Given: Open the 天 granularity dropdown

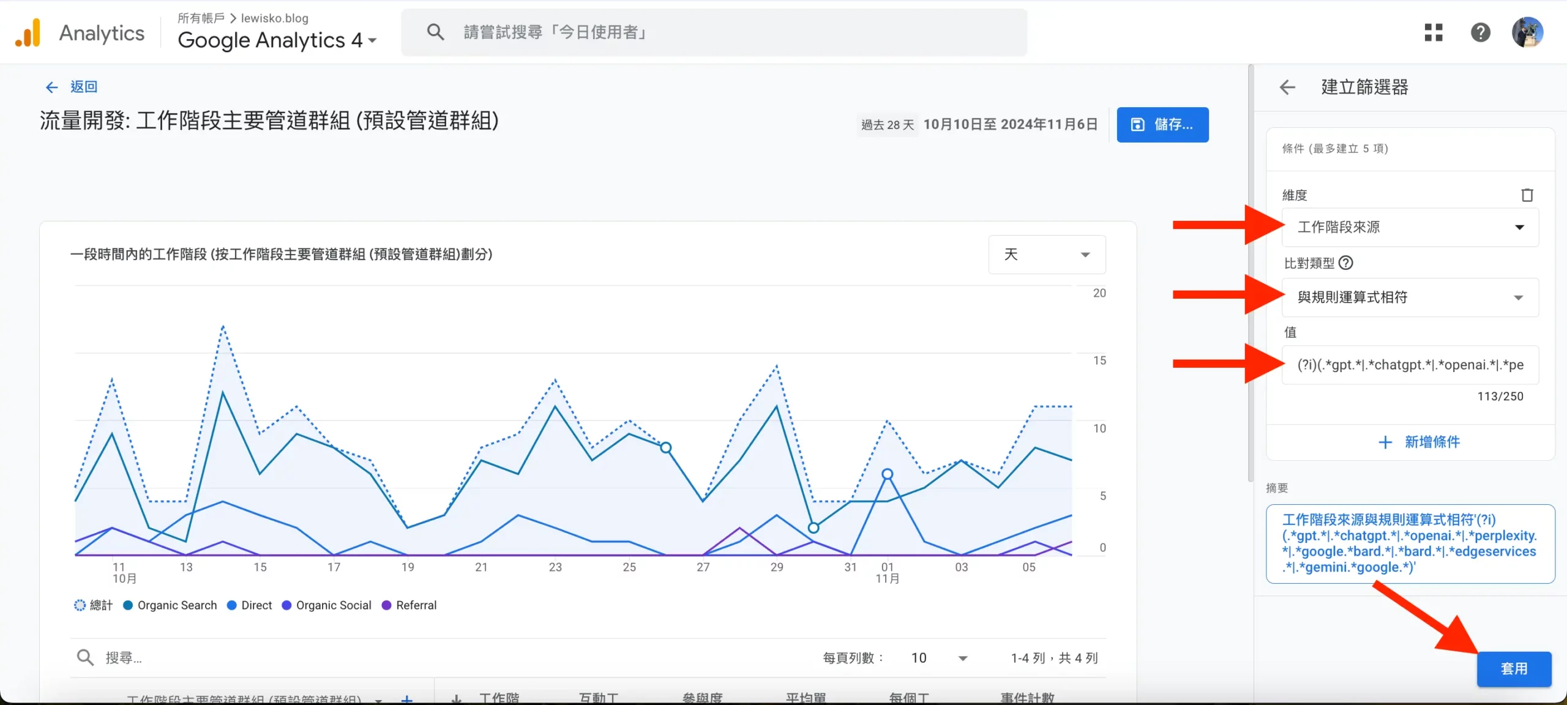Looking at the screenshot, I should [x=1047, y=255].
